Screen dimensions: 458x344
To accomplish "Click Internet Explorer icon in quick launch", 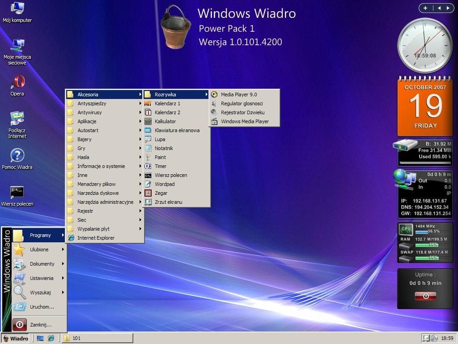I will coord(51,339).
